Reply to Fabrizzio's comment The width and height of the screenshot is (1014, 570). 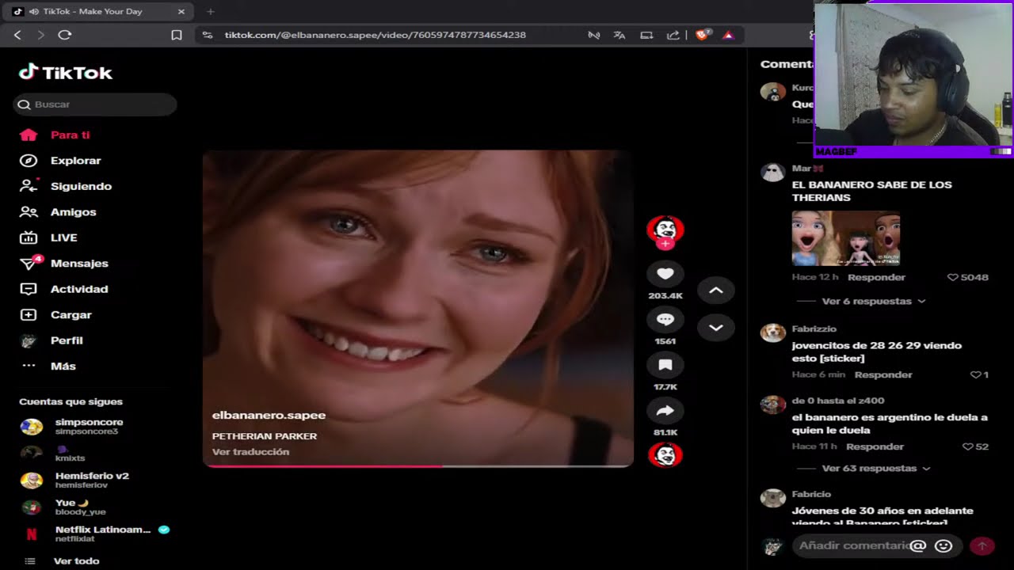883,375
